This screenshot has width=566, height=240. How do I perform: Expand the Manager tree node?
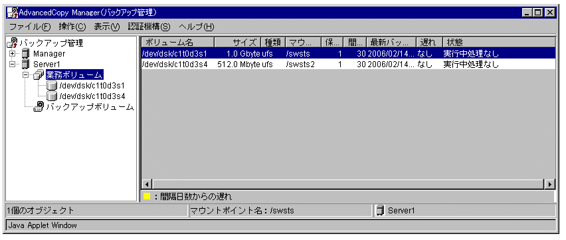(x=12, y=54)
